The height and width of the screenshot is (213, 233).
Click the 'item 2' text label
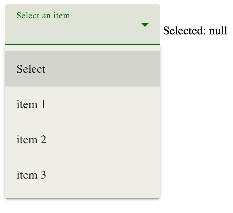pyautogui.click(x=31, y=139)
